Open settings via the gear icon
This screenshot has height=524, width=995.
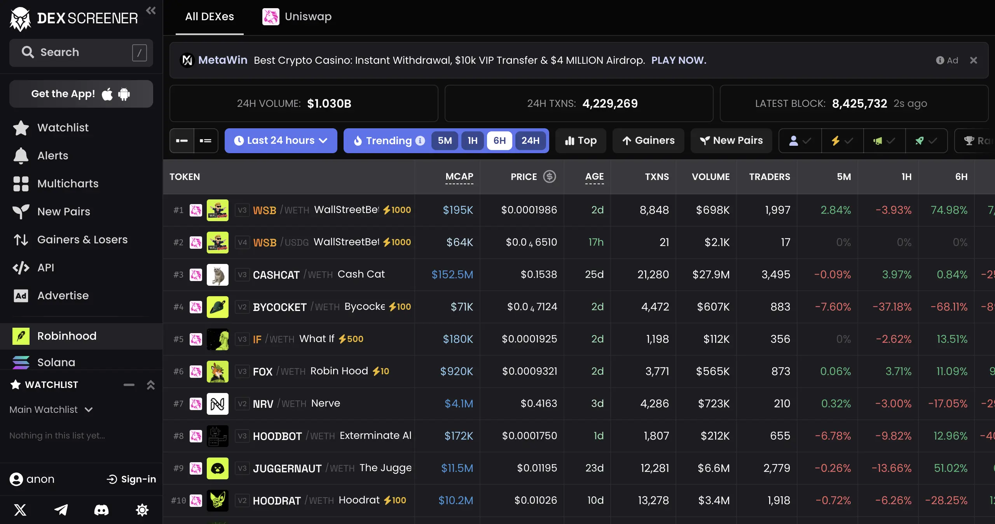click(x=142, y=510)
